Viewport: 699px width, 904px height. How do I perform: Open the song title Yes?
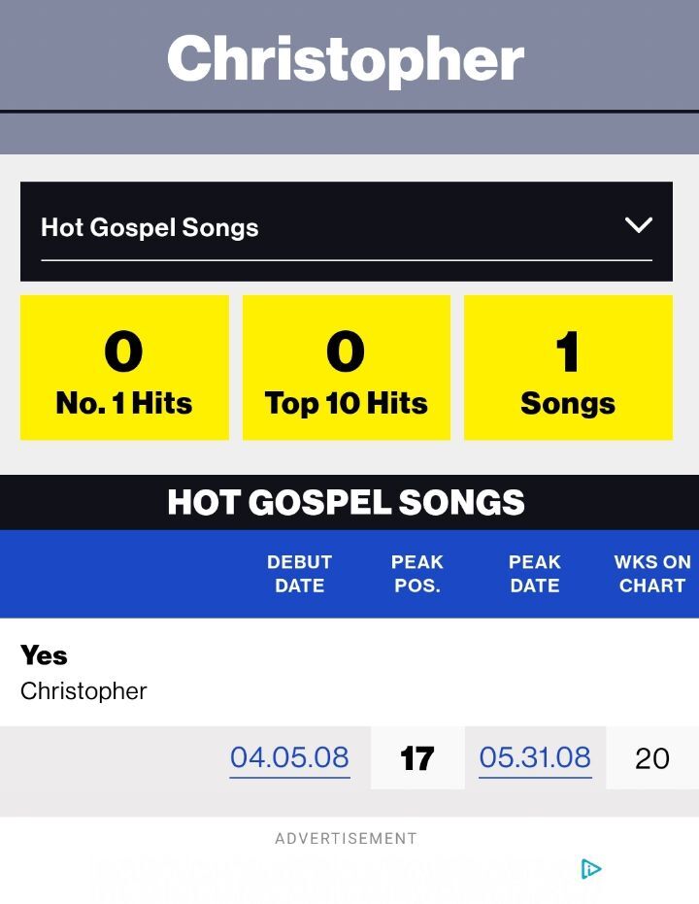44,655
